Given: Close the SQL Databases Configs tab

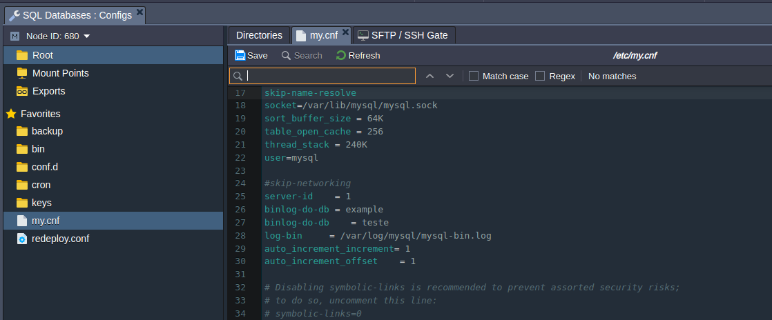Looking at the screenshot, I should 139,12.
